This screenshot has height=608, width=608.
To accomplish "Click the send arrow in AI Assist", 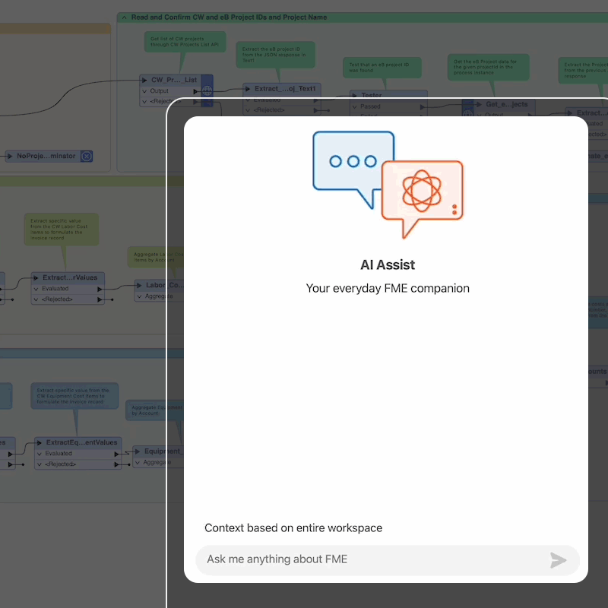I will pos(559,560).
